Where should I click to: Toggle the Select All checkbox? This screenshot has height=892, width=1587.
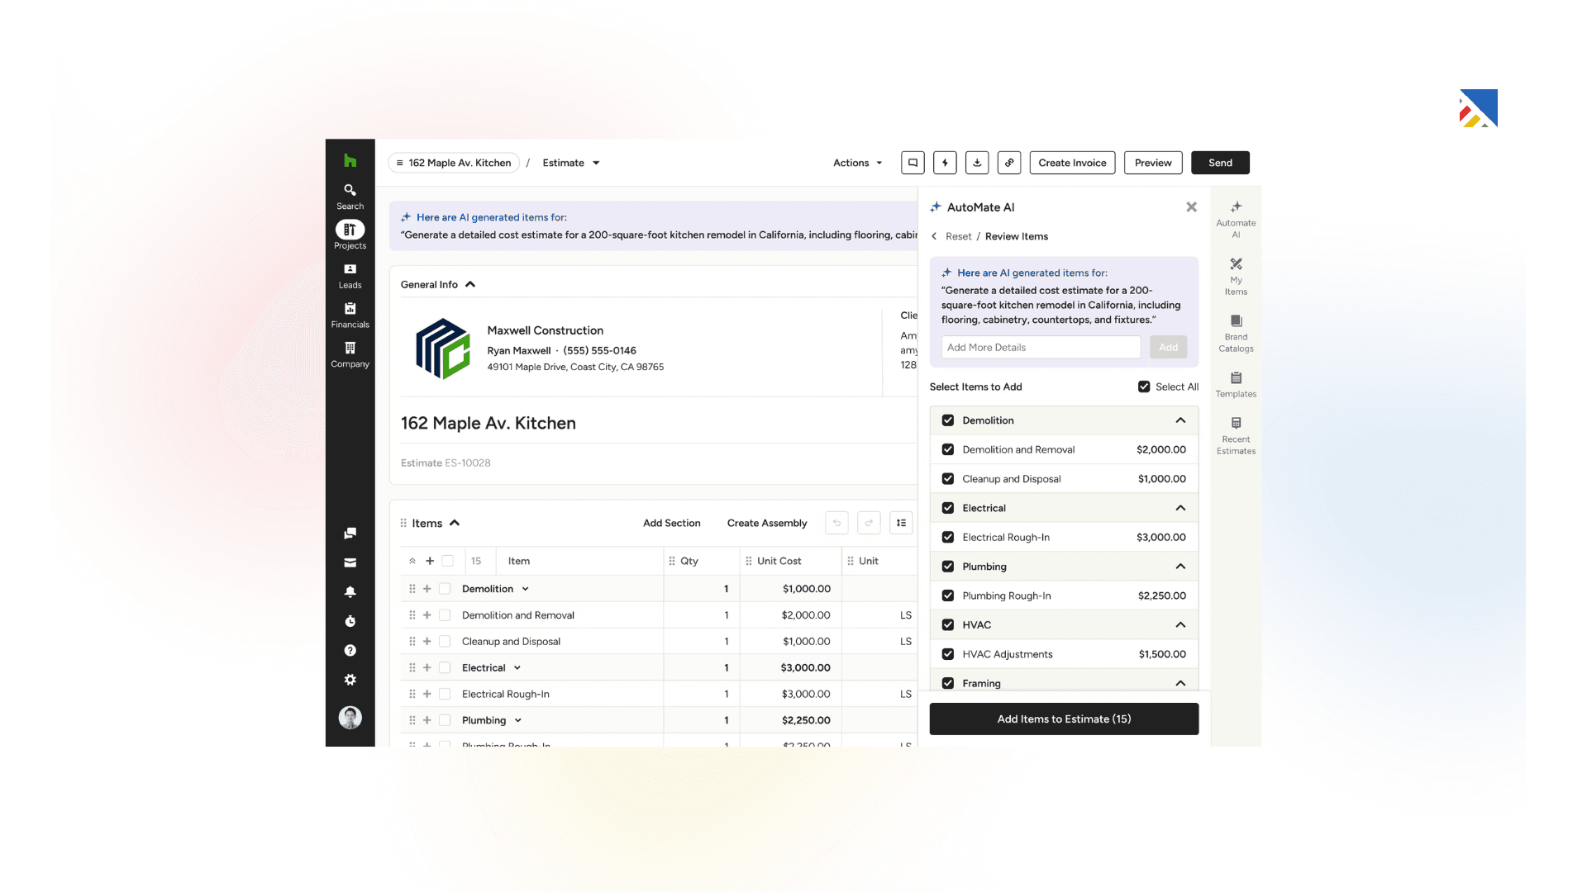[1144, 387]
